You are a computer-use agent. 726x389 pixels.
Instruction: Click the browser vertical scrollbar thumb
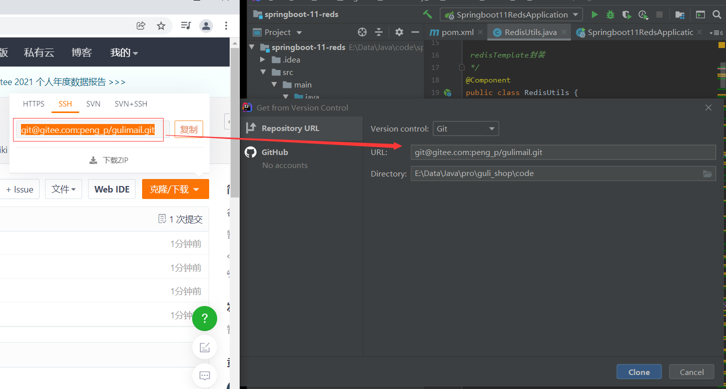pos(234,122)
